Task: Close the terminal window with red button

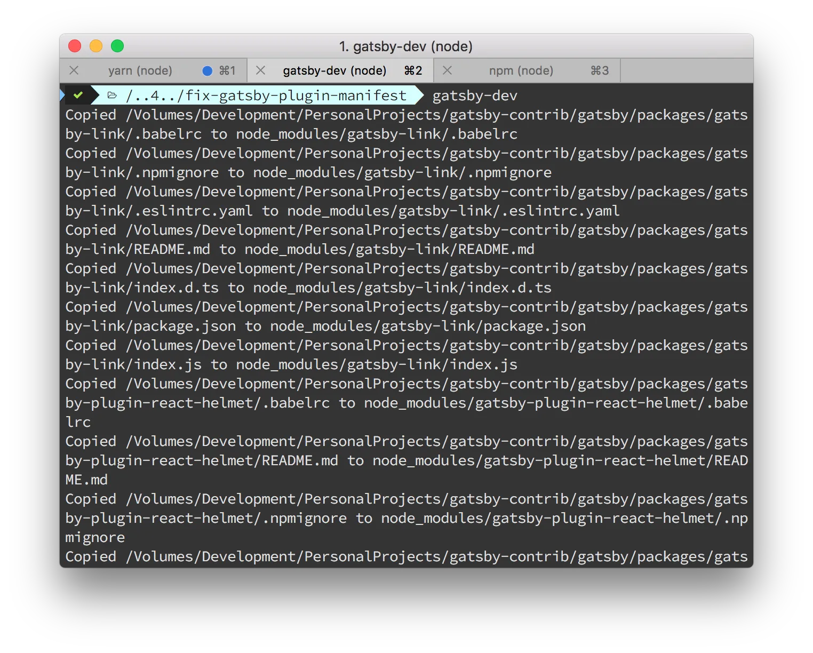Action: pos(75,46)
